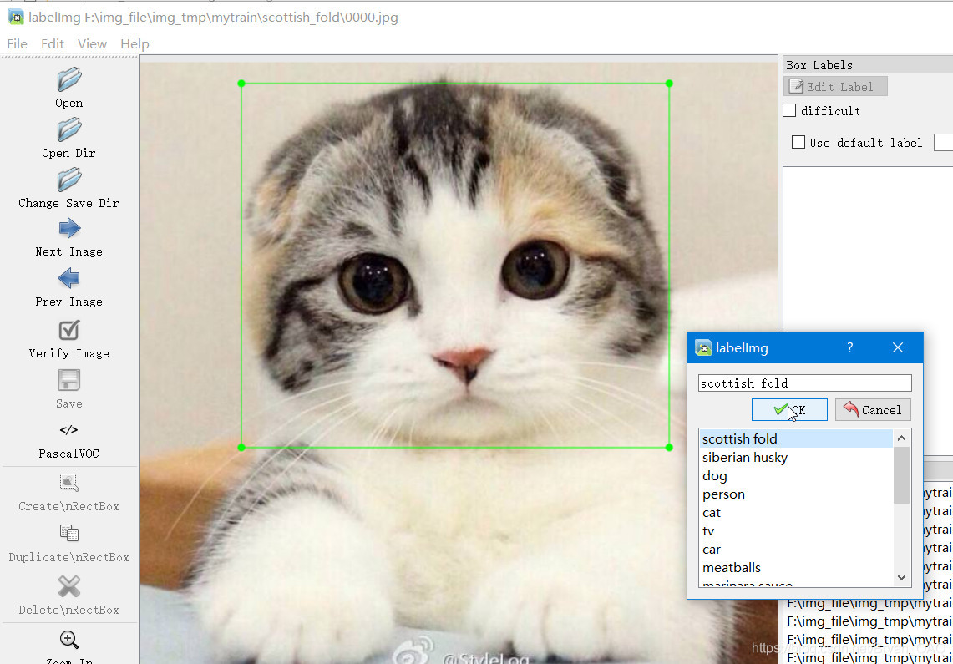Image resolution: width=953 pixels, height=664 pixels.
Task: Click the Verify Image checkmark icon
Action: click(x=68, y=330)
